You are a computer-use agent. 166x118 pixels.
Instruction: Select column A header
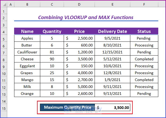click(x=11, y=5)
